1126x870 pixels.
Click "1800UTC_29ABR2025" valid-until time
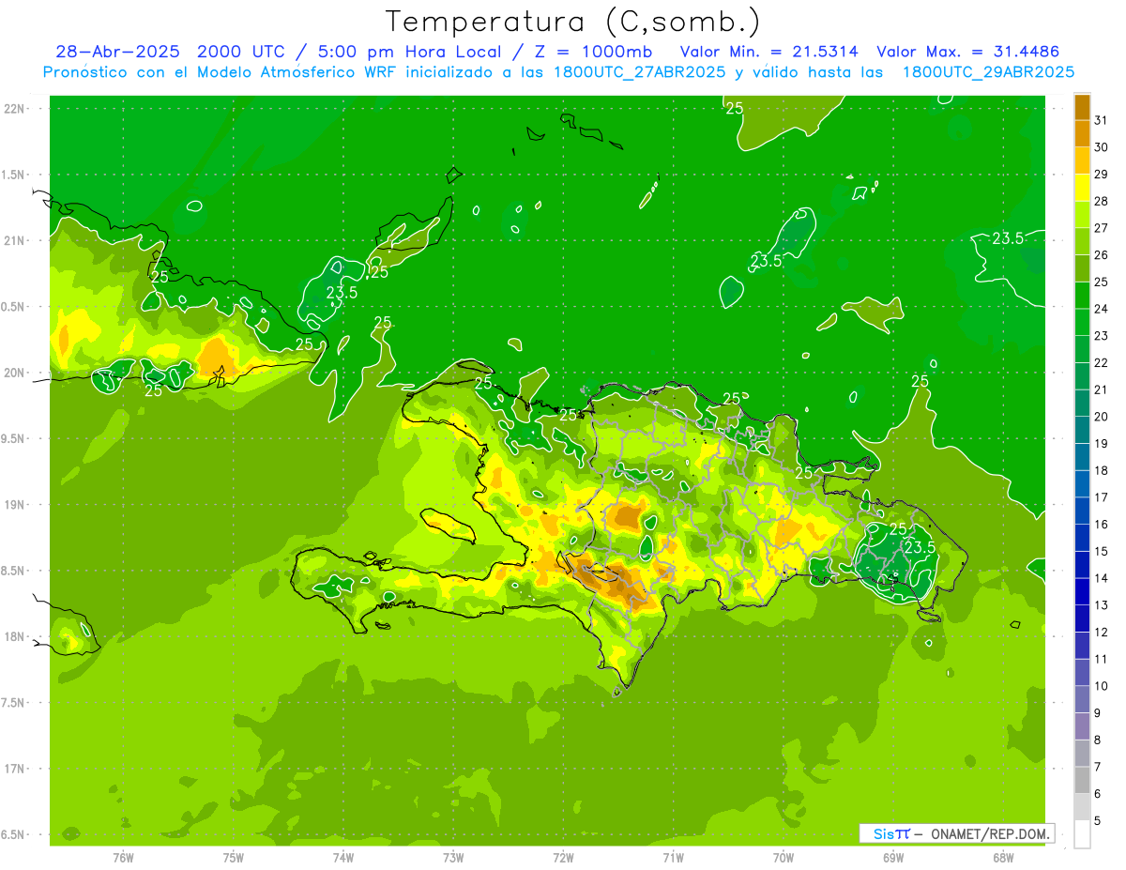988,72
